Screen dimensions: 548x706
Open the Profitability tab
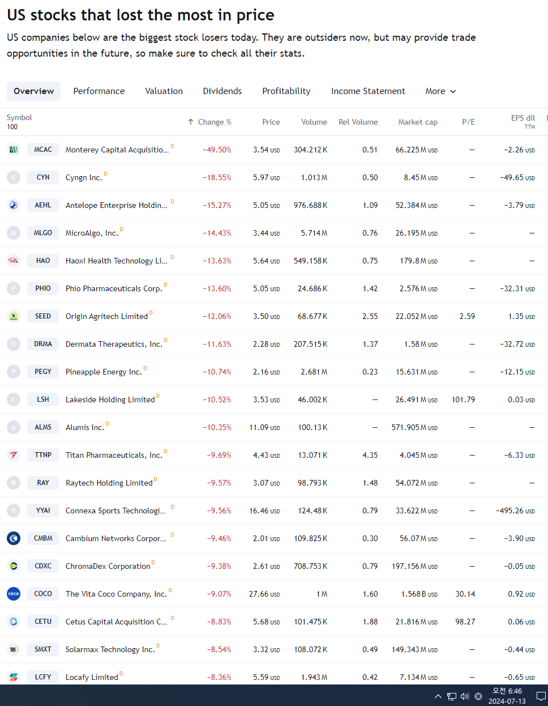coord(286,91)
